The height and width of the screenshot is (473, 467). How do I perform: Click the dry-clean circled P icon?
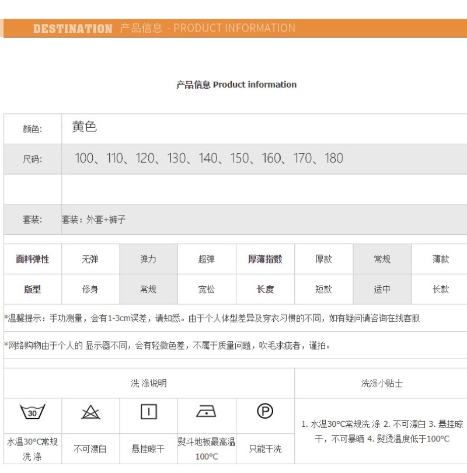[265, 412]
